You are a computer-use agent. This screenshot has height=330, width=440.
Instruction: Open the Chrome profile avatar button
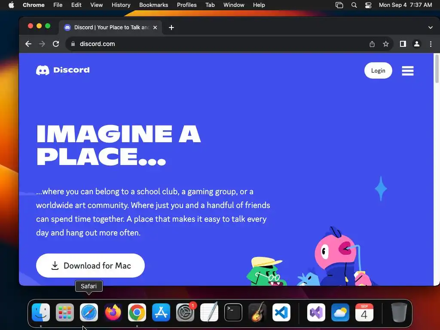pyautogui.click(x=417, y=44)
